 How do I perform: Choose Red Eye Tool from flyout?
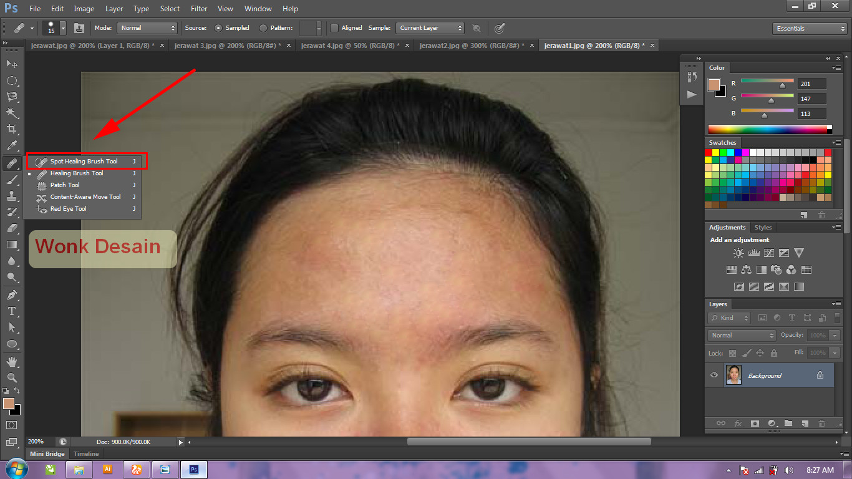pyautogui.click(x=68, y=209)
